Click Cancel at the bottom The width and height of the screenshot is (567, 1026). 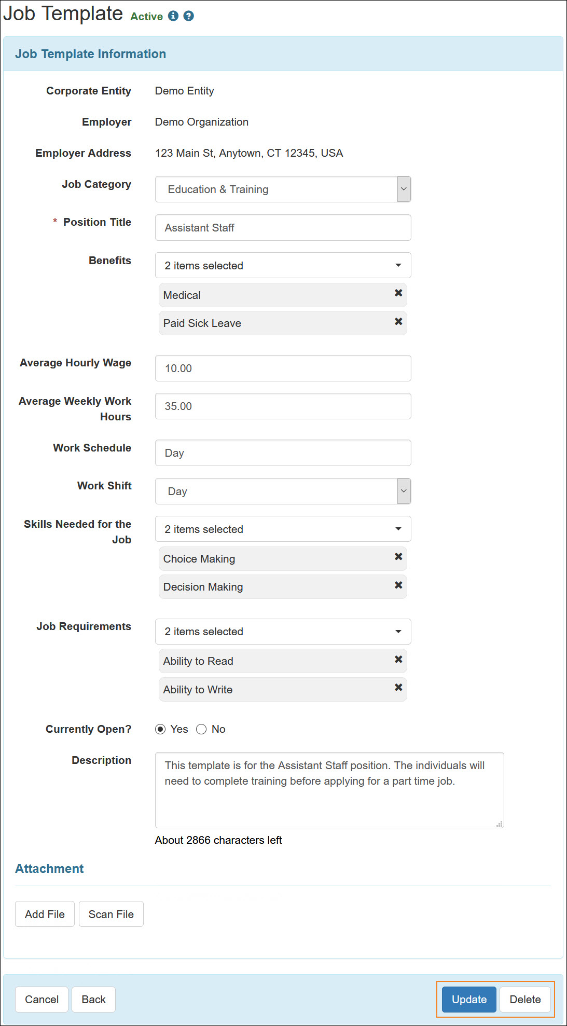click(42, 999)
